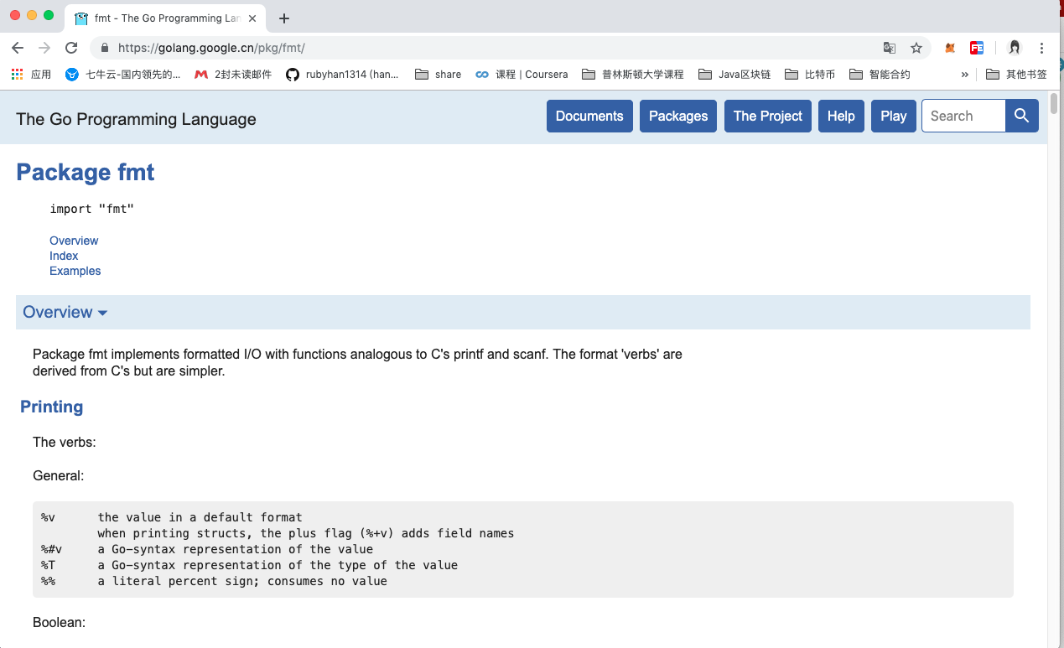Switch to the fmt documentation tab
Image resolution: width=1064 pixels, height=648 pixels.
159,18
